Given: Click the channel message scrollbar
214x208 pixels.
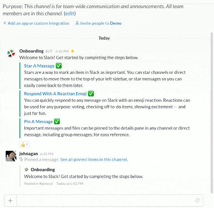Looking at the screenshot, I should pyautogui.click(x=212, y=113).
